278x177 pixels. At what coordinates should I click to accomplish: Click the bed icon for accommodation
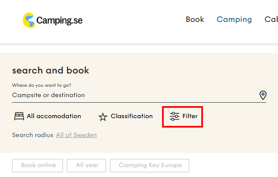pyautogui.click(x=19, y=116)
